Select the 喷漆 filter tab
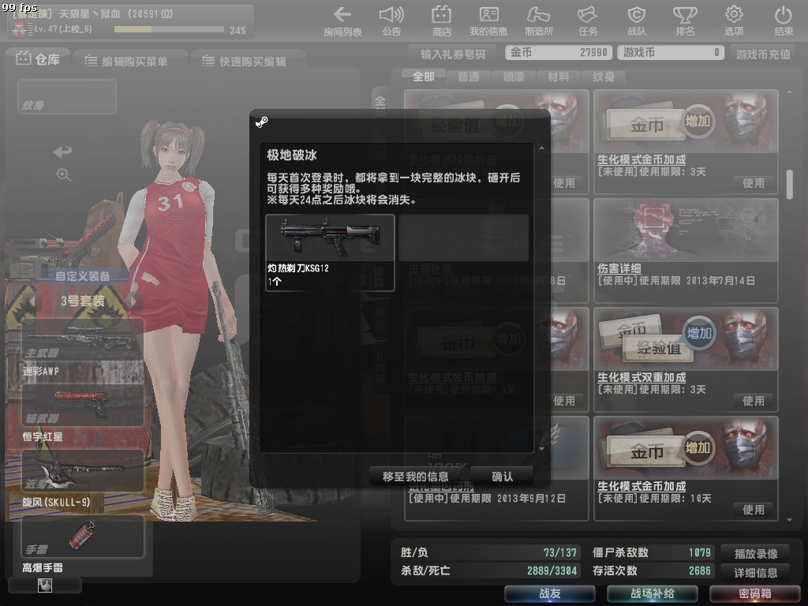This screenshot has height=606, width=808. coord(514,77)
